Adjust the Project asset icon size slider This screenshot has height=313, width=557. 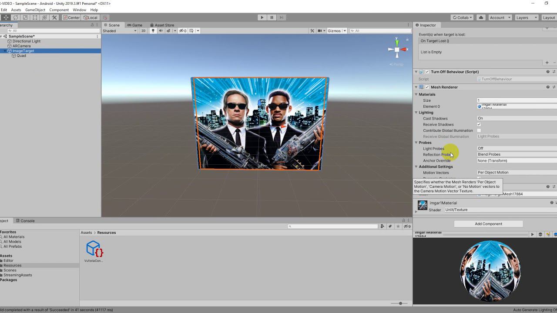(x=399, y=303)
